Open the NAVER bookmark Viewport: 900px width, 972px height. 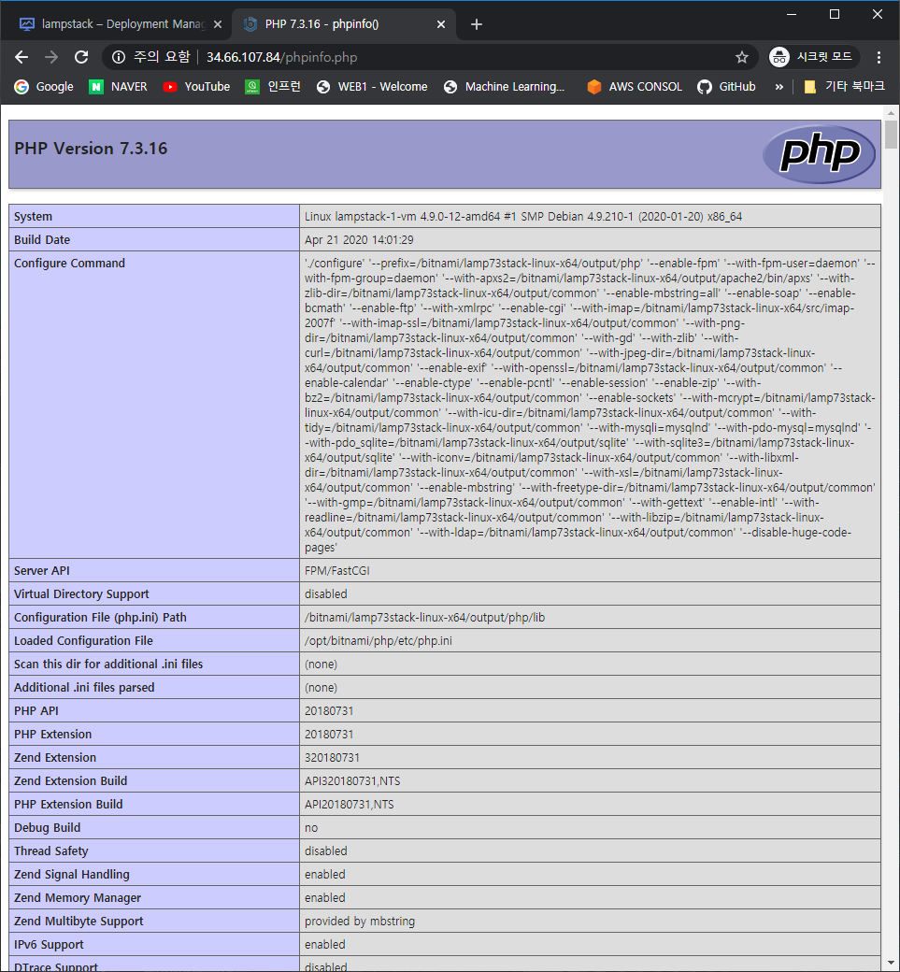(119, 87)
